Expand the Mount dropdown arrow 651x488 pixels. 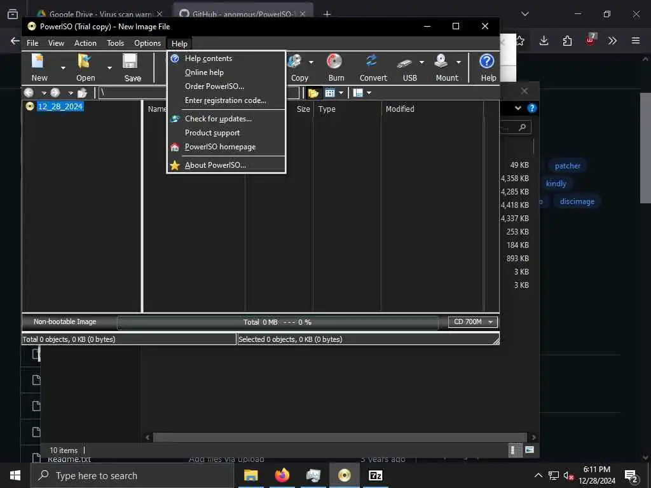[459, 63]
